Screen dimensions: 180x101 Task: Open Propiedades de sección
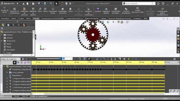[x=62, y=11]
